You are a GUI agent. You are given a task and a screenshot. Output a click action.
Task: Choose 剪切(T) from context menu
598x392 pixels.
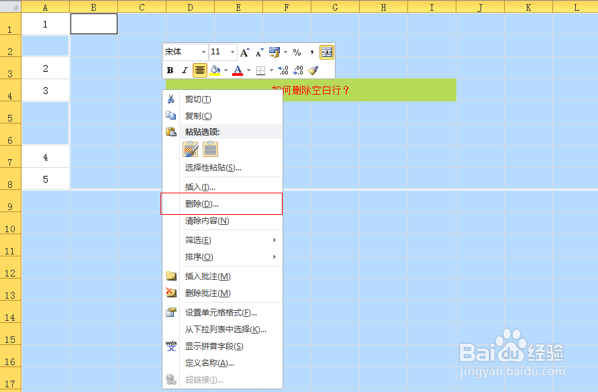tap(222, 99)
